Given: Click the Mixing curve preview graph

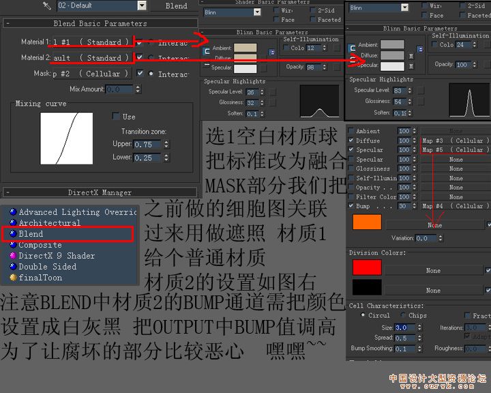Looking at the screenshot, I should point(67,140).
